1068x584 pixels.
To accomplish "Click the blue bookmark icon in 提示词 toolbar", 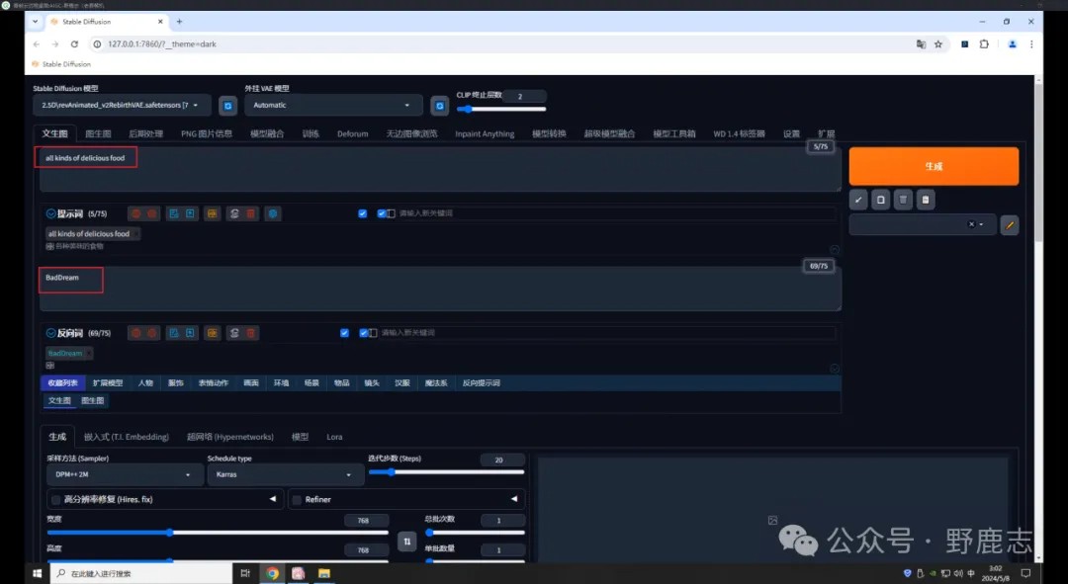I will tap(190, 213).
